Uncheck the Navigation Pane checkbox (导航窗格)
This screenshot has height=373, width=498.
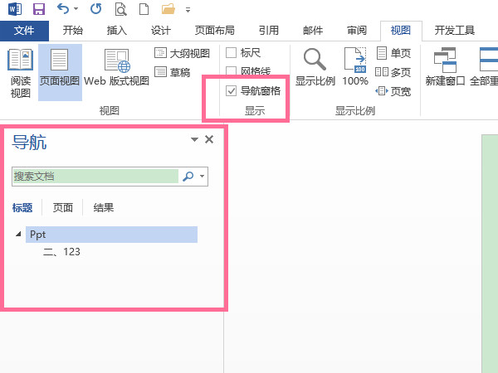tap(232, 91)
